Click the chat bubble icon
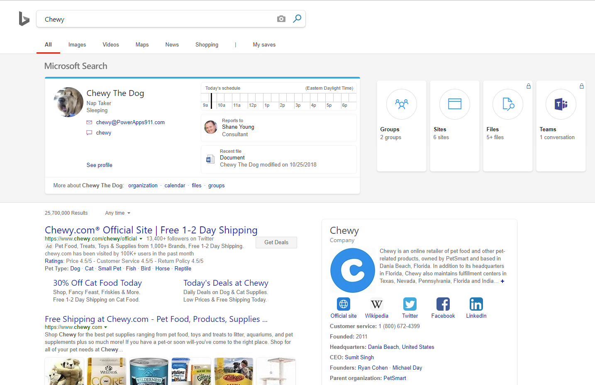Image resolution: width=595 pixels, height=385 pixels. point(89,133)
